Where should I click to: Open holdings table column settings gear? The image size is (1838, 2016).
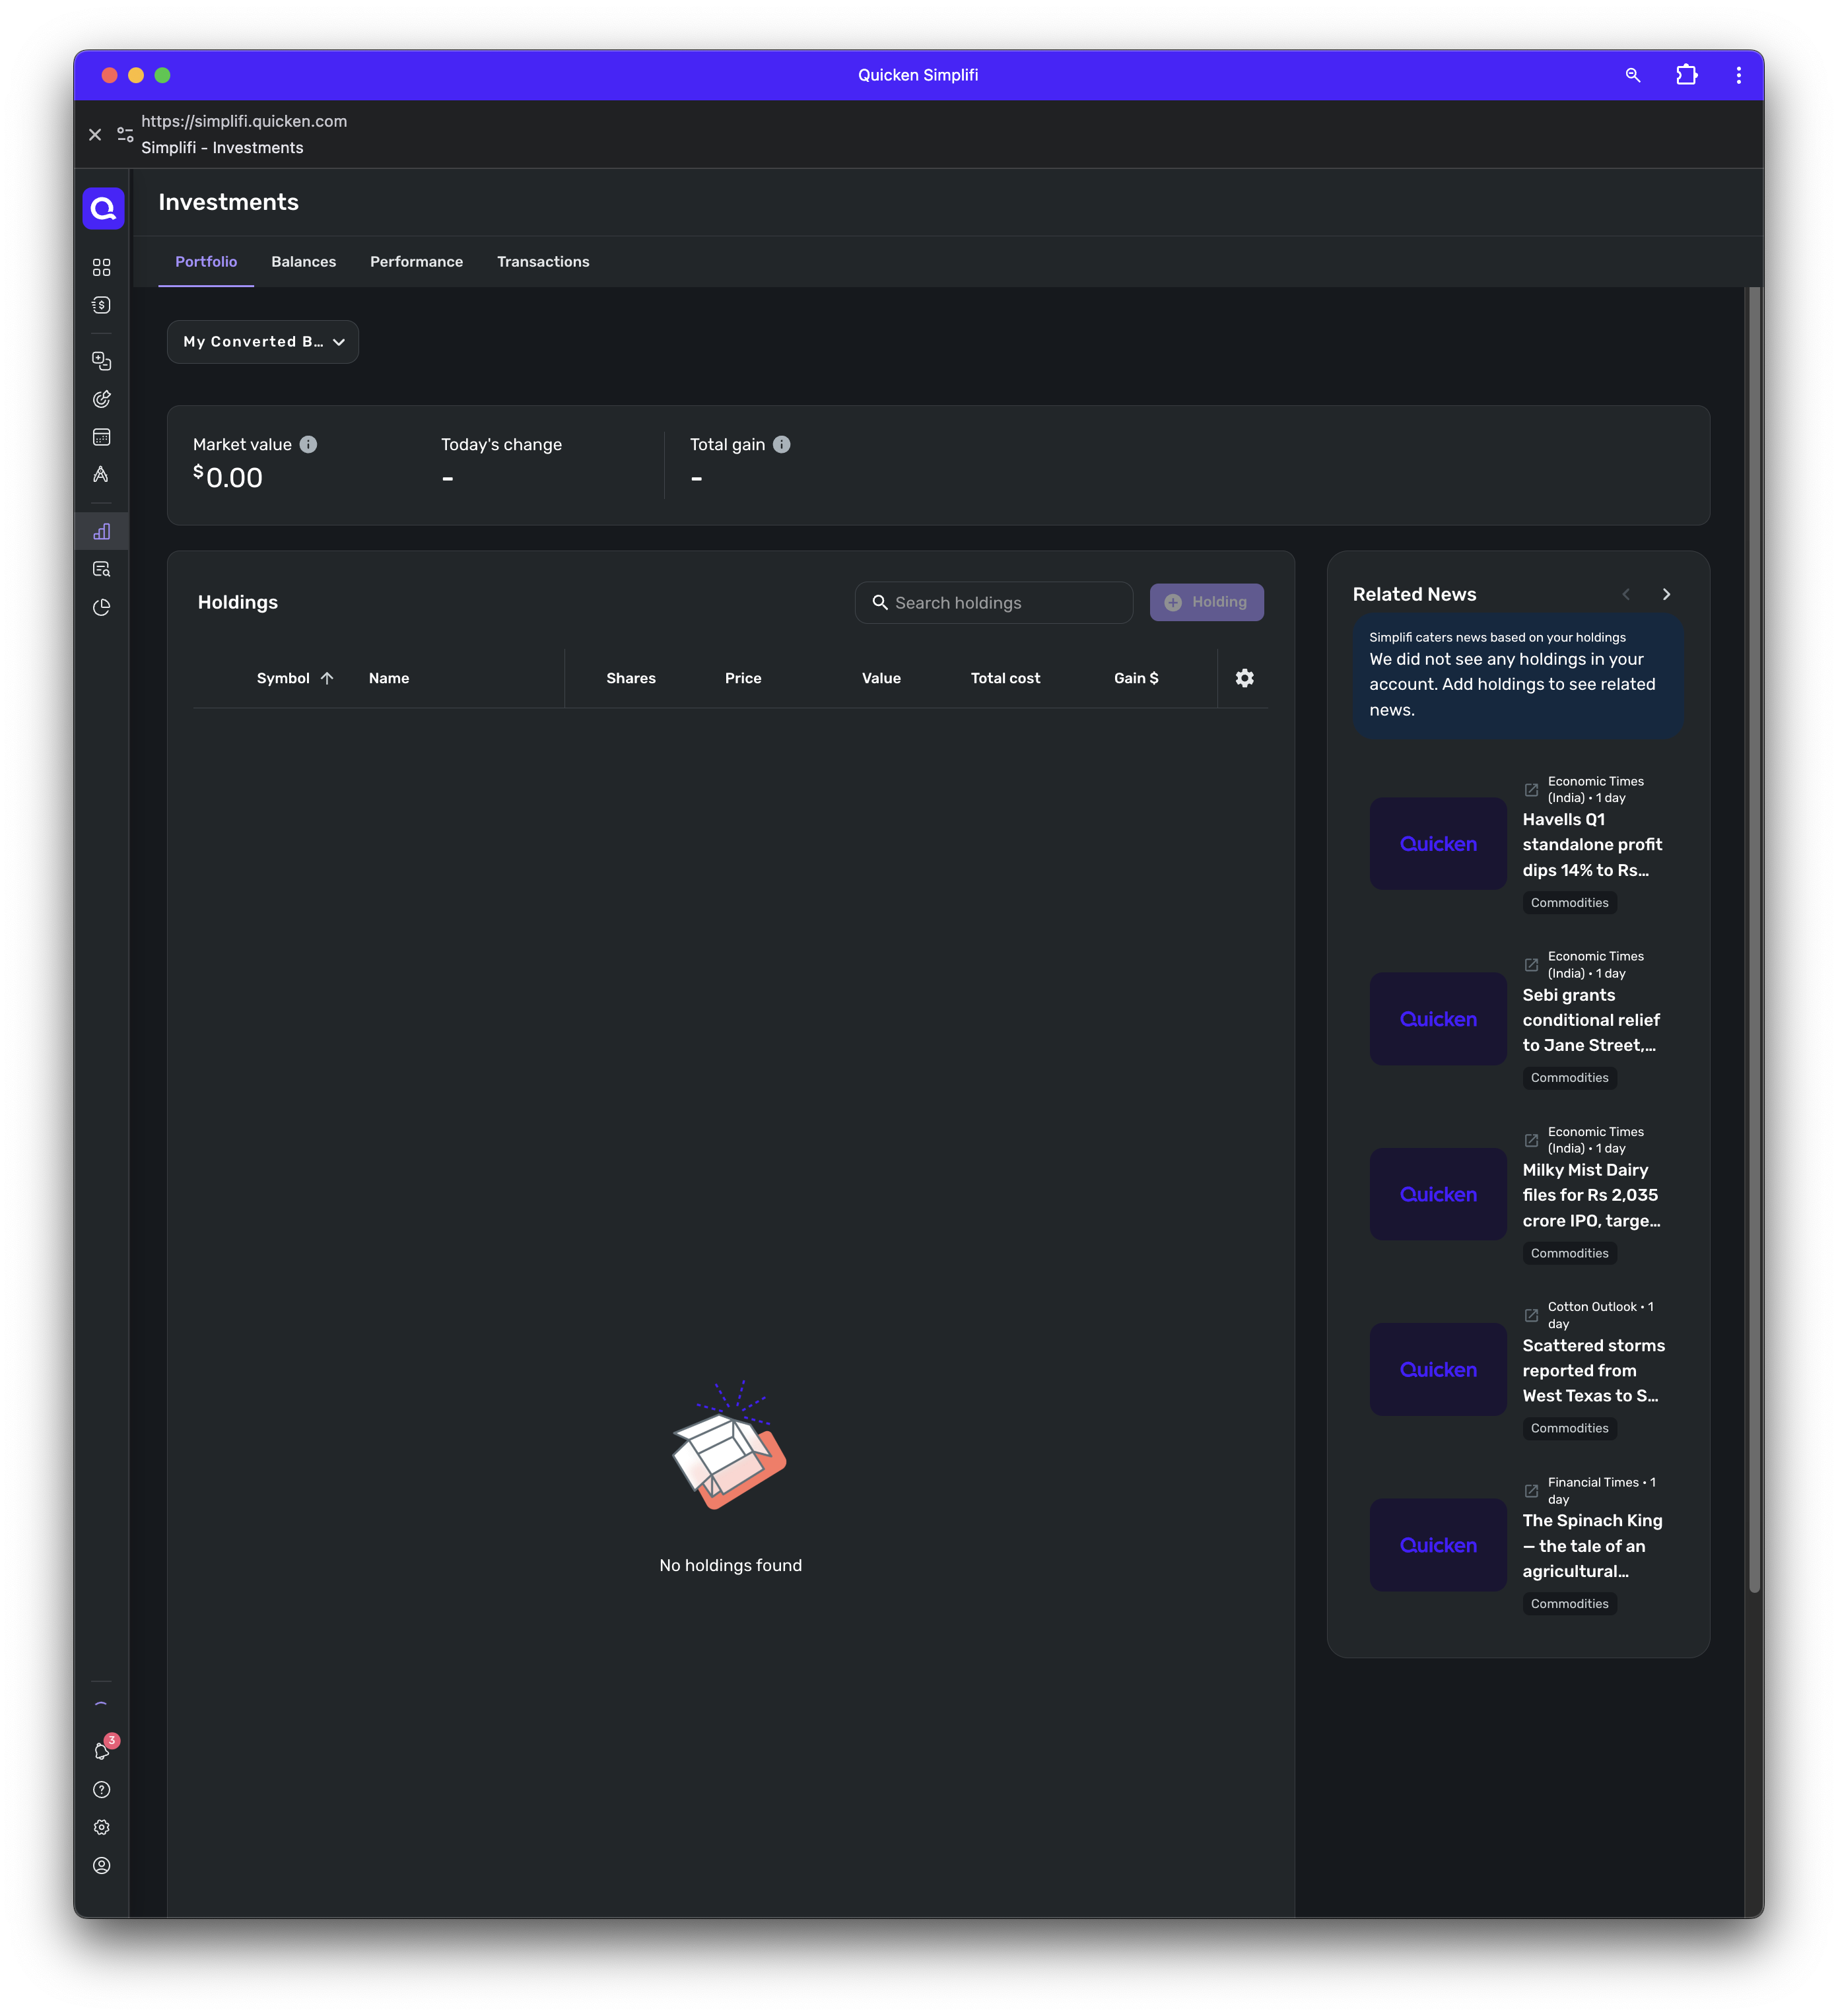point(1244,678)
